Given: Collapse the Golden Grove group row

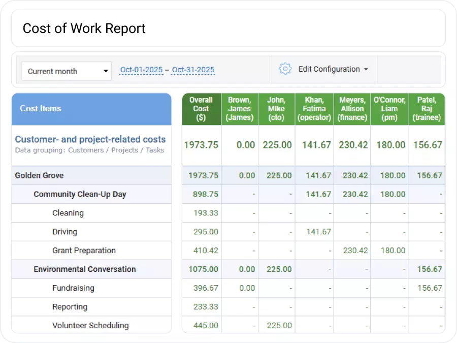Looking at the screenshot, I should (39, 175).
